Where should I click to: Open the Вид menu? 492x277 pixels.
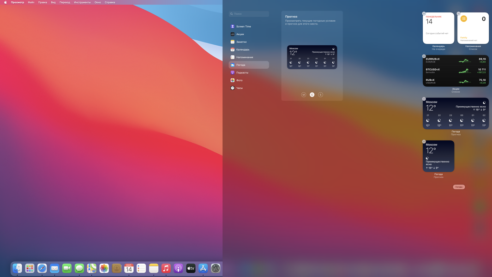54,2
